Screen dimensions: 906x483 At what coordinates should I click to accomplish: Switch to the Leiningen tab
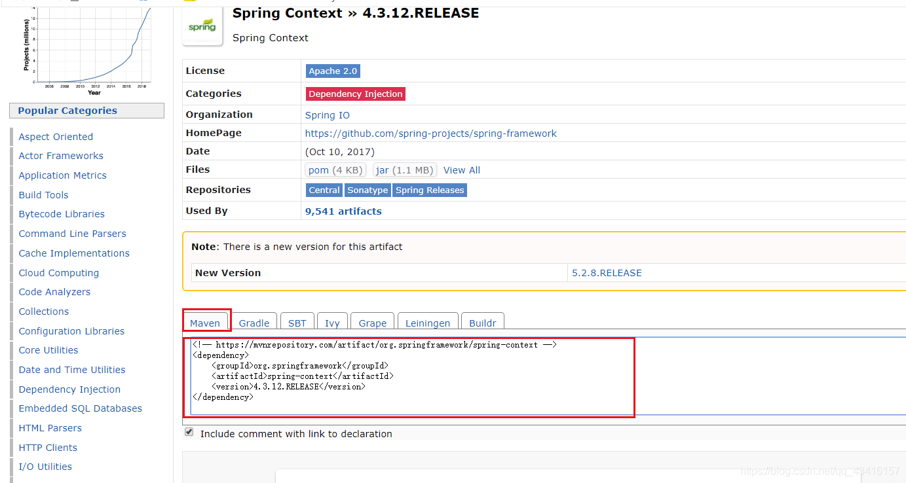(x=428, y=323)
